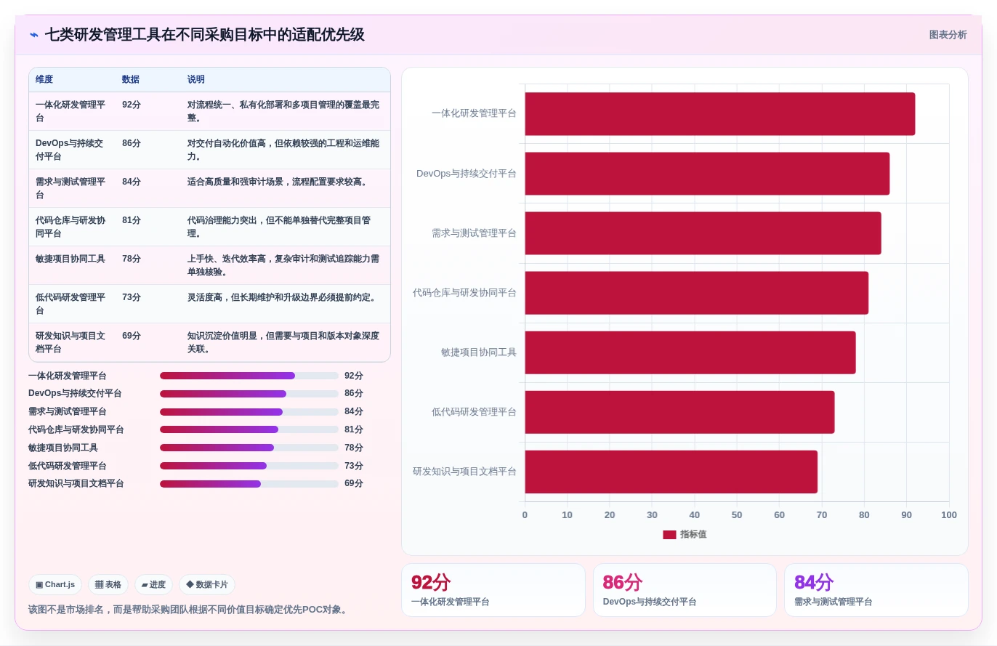Click the 低代码研发管理平台 chart bar

[x=679, y=412]
